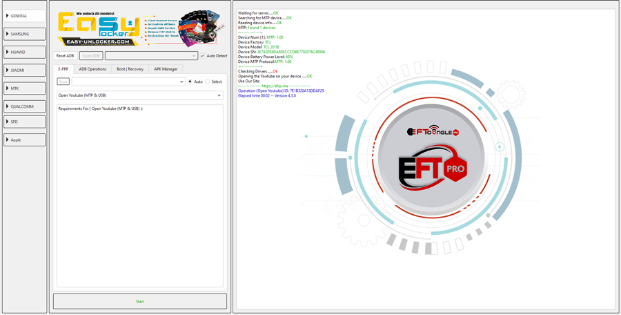Expand the Apple section

coord(25,140)
